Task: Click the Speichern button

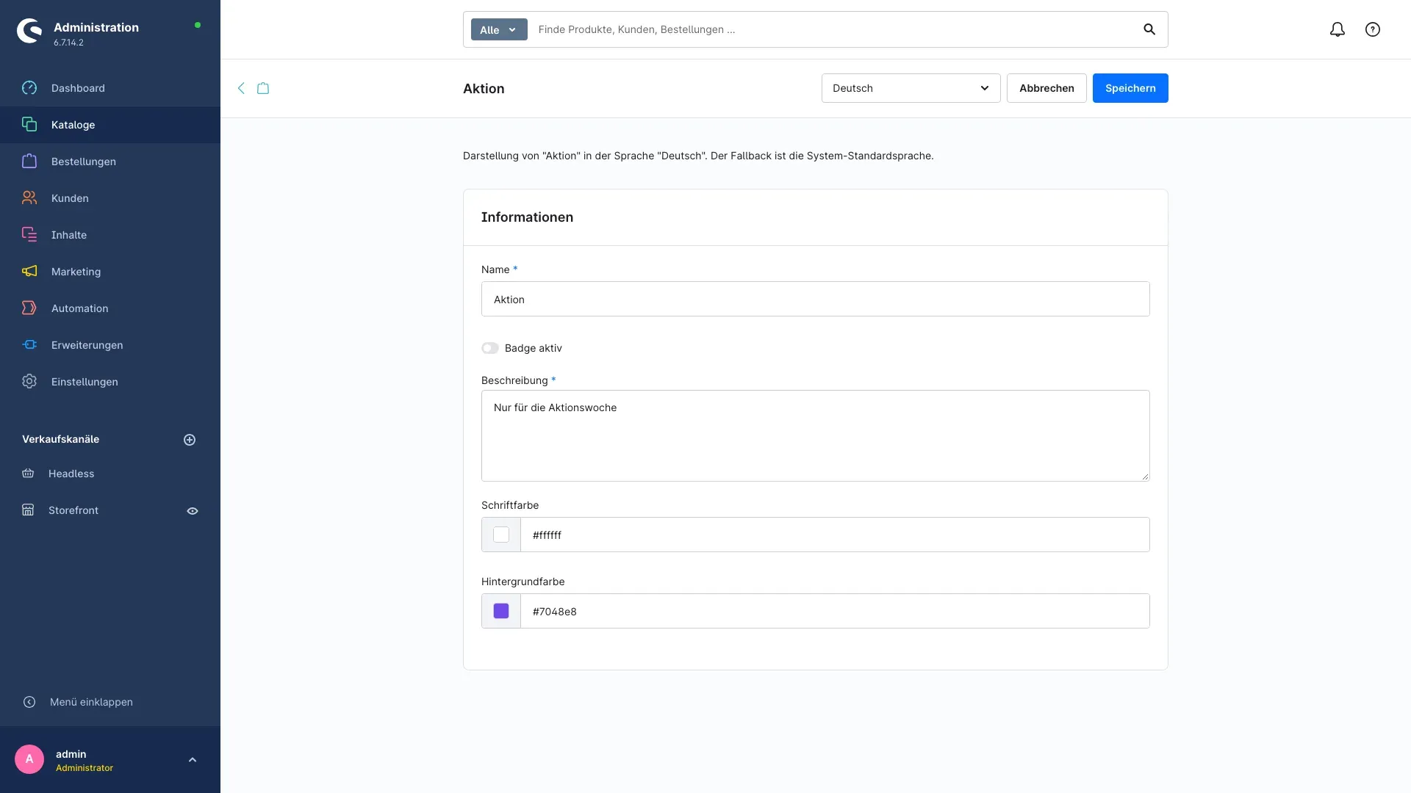Action: 1130,88
